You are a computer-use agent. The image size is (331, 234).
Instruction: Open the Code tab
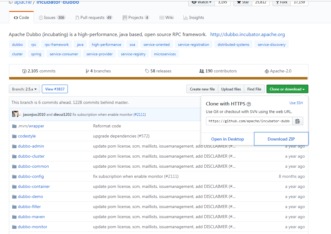pyautogui.click(x=21, y=17)
